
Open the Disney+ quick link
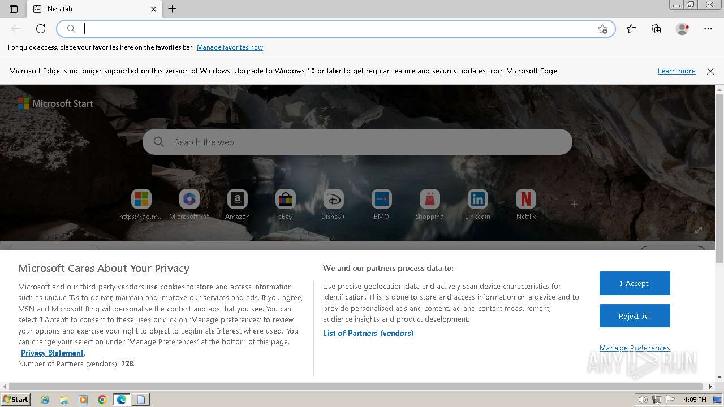coord(333,205)
